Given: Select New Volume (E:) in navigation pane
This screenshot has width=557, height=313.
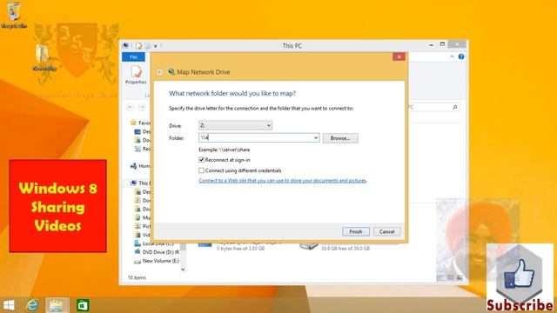Looking at the screenshot, I should click(157, 261).
